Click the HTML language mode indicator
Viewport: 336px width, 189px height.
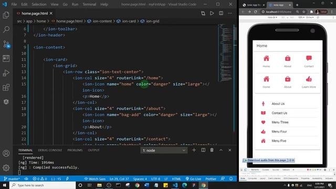[x=176, y=178]
